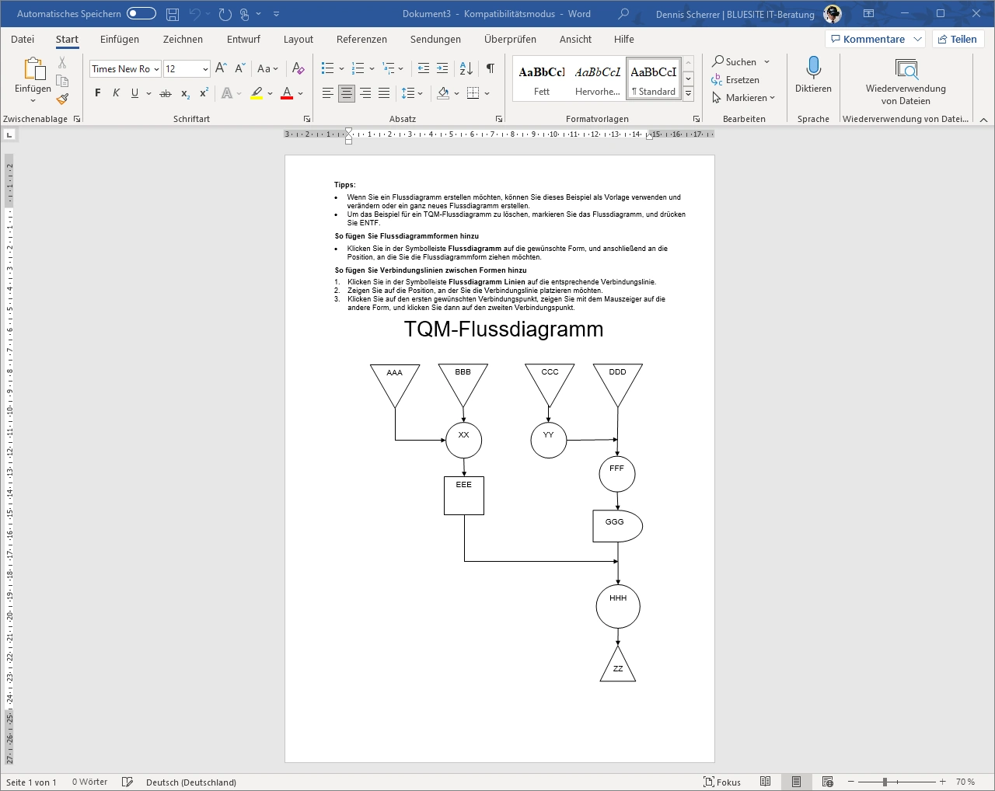The image size is (995, 791).
Task: Switch to Zeichnen tab
Action: point(183,39)
